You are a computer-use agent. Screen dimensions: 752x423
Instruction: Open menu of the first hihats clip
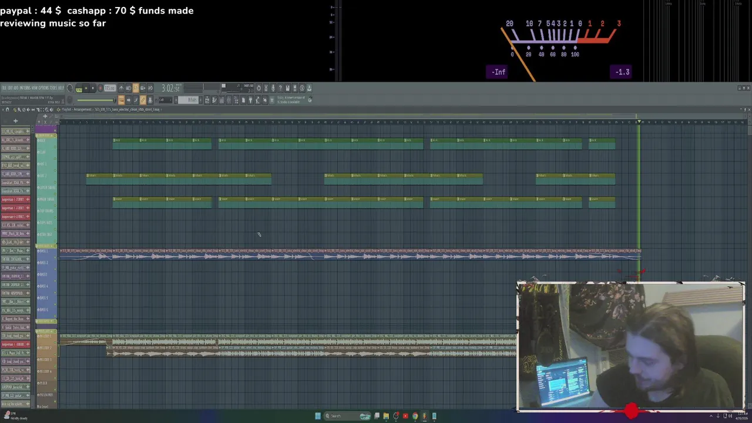point(88,176)
